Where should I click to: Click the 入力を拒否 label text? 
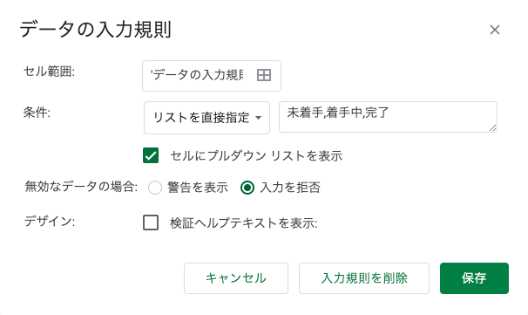point(290,188)
